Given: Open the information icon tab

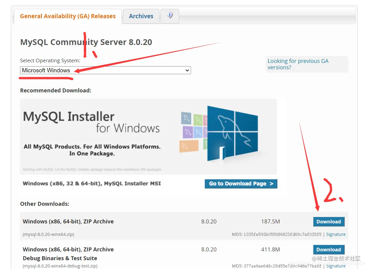Looking at the screenshot, I should 170,16.
